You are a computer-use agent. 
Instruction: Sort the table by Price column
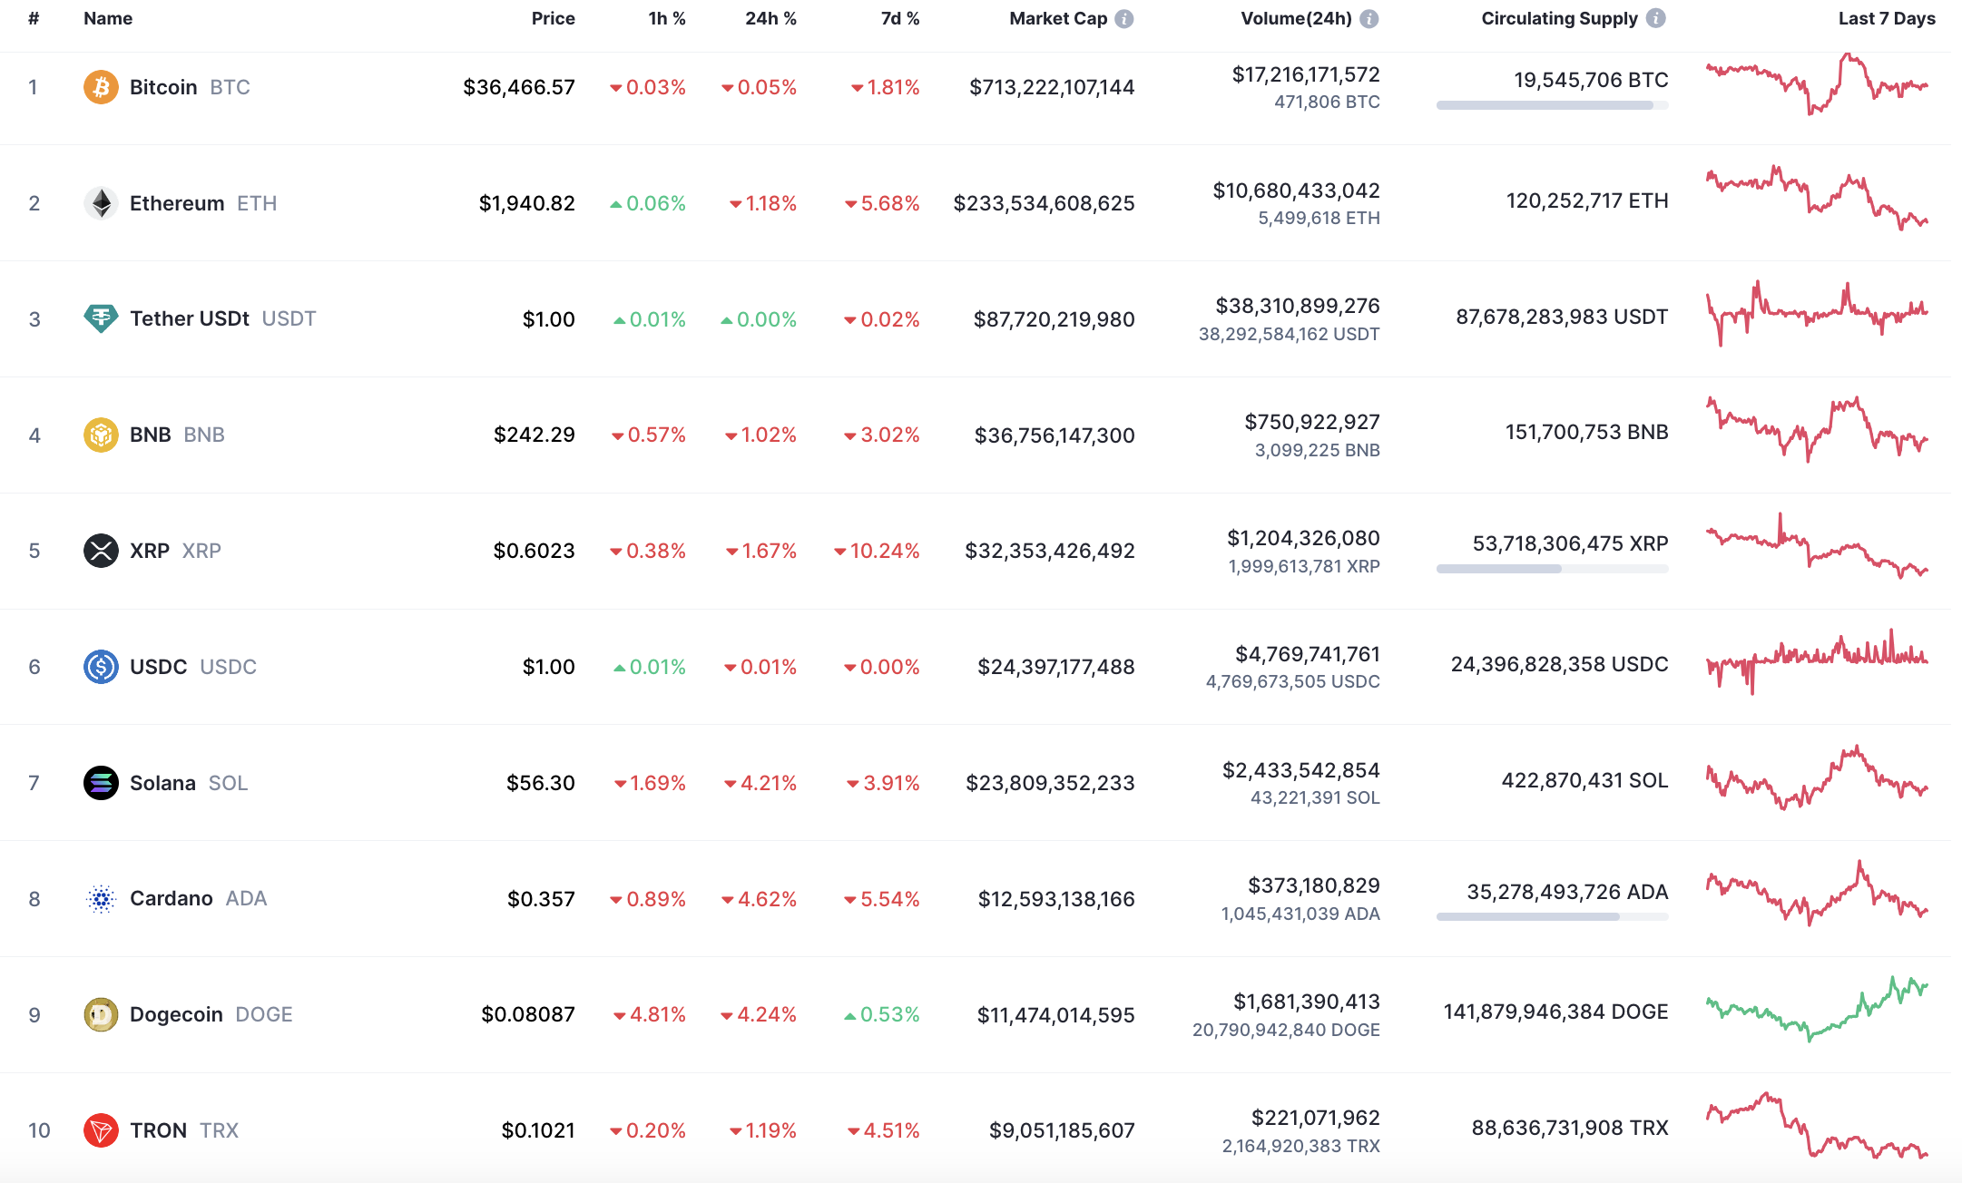(x=553, y=19)
